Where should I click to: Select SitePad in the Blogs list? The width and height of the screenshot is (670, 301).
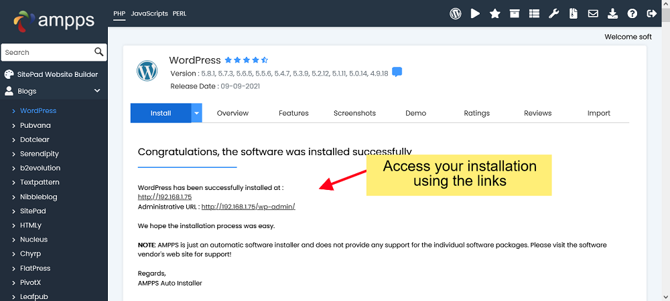coord(33,211)
